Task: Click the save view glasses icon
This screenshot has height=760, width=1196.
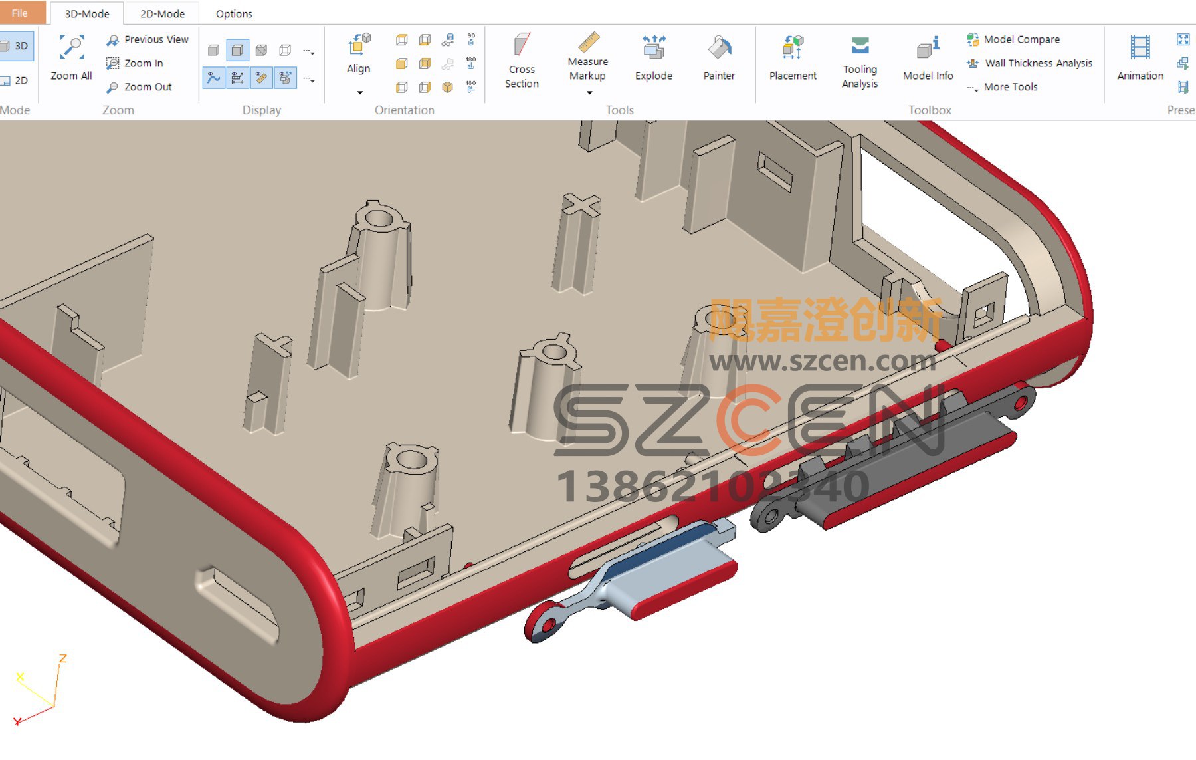Action: tap(448, 40)
